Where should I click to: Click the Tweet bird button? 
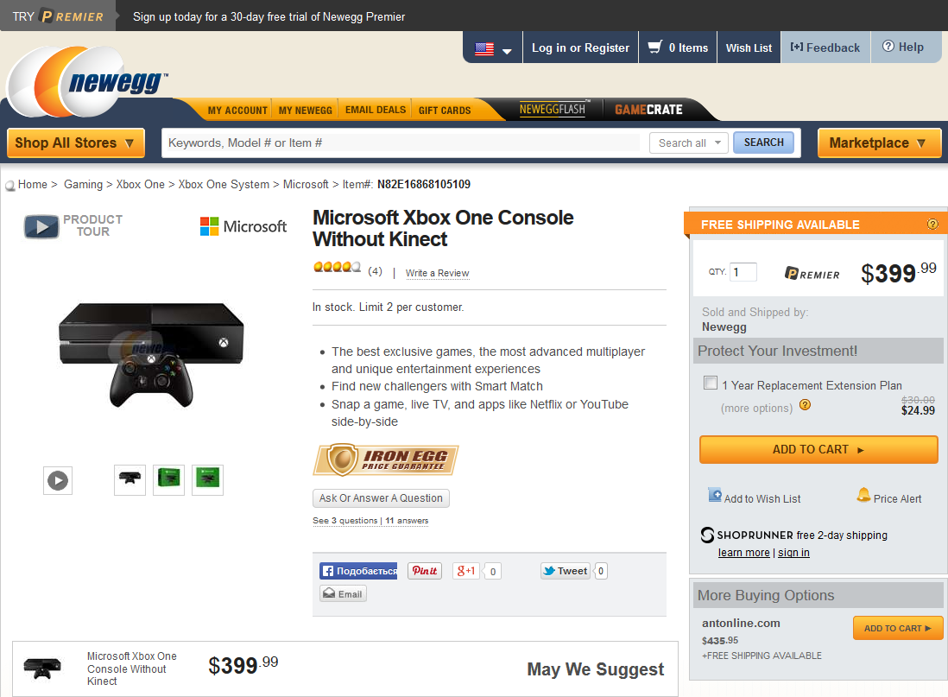(x=566, y=571)
